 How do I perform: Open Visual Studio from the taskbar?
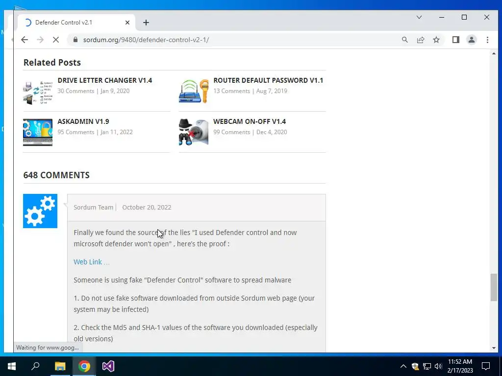(108, 366)
